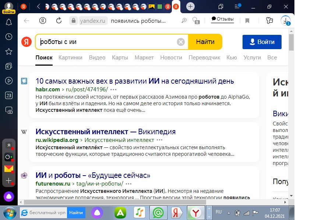The height and width of the screenshot is (220, 311).
Task: Add new app with sidebar plus
Action: tap(8, 181)
